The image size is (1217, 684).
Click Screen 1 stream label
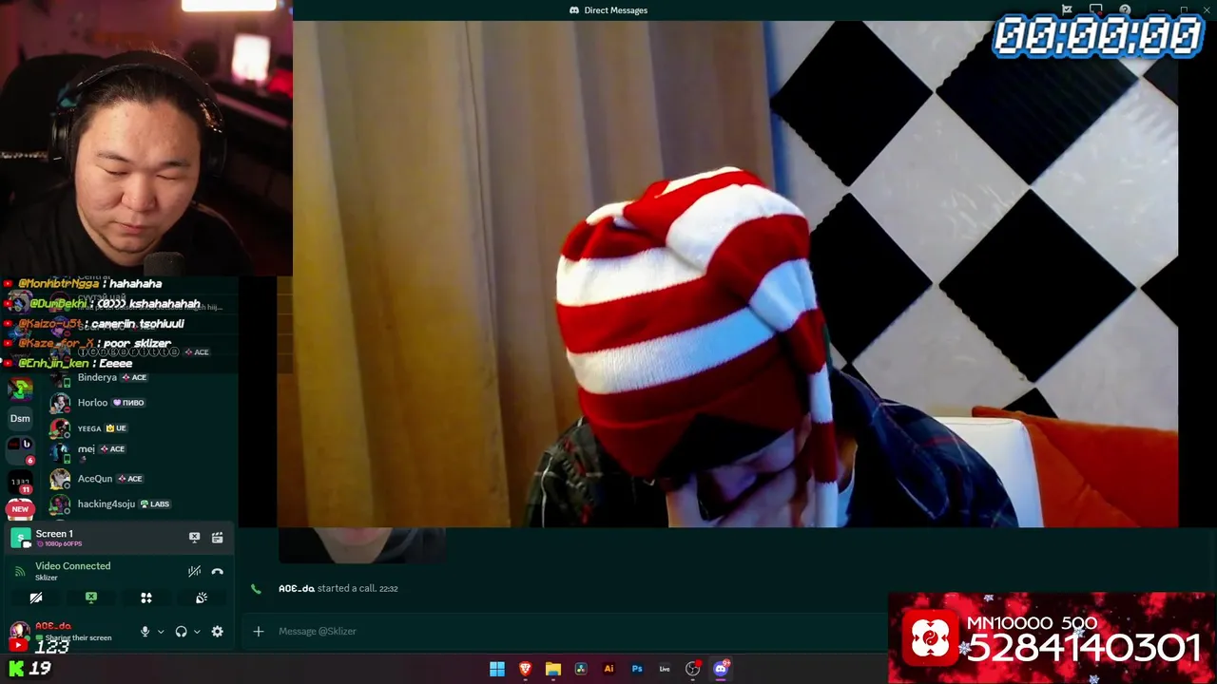[54, 534]
